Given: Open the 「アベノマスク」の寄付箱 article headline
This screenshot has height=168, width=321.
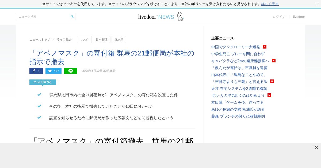Looking at the screenshot, I should [x=112, y=57].
